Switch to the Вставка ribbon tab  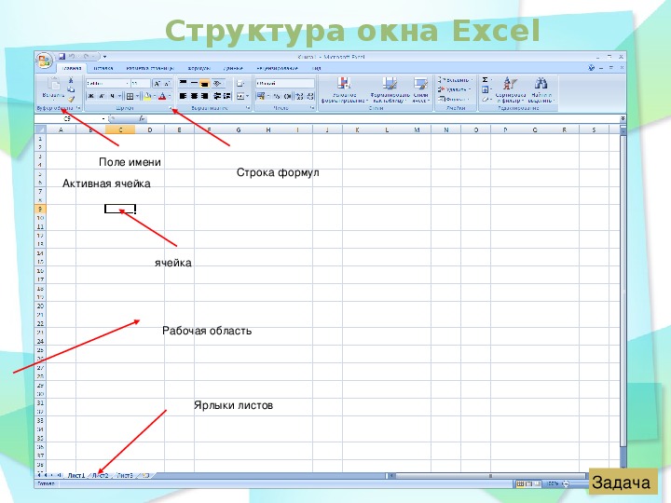103,68
